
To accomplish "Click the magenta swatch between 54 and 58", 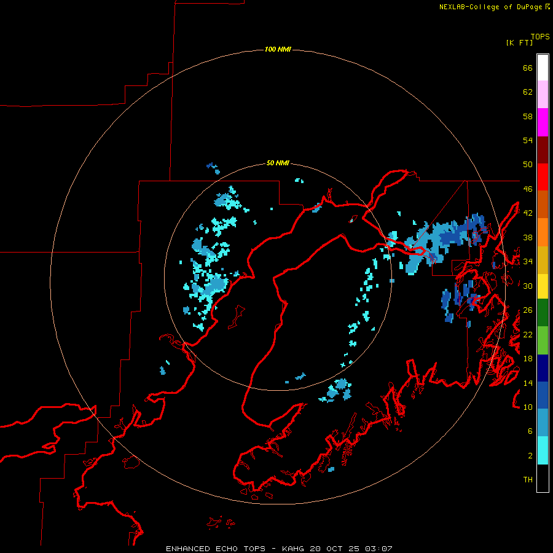I will pyautogui.click(x=543, y=122).
